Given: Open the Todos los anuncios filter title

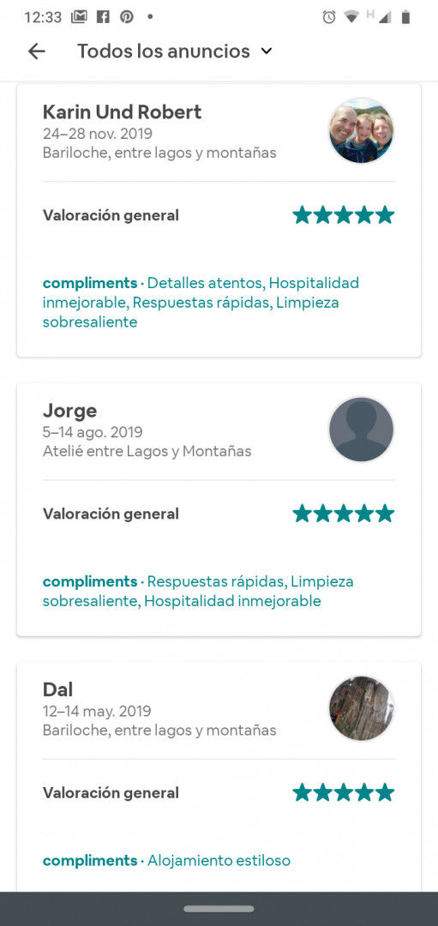Looking at the screenshot, I should click(x=164, y=51).
